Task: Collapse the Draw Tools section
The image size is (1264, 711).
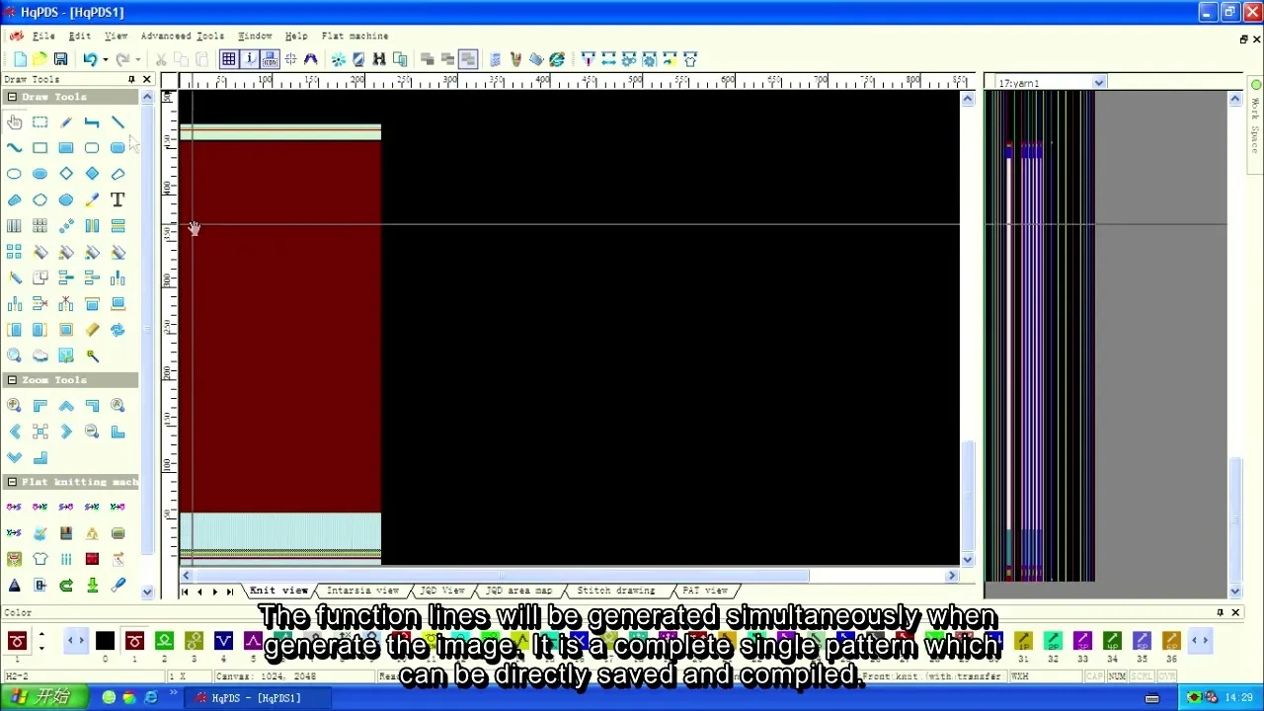Action: 12,97
